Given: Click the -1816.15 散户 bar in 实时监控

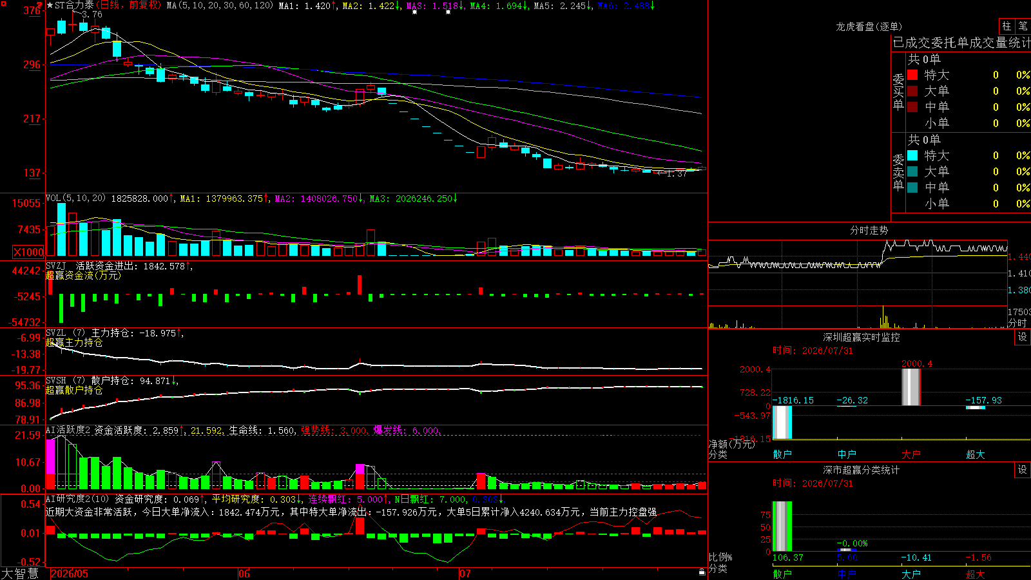Looking at the screenshot, I should coord(782,422).
